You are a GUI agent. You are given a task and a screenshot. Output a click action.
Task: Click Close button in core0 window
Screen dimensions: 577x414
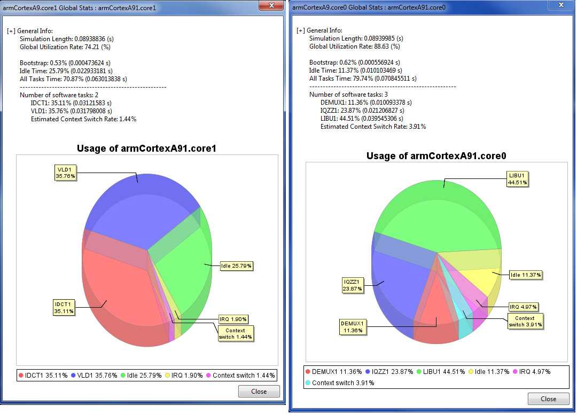point(548,399)
